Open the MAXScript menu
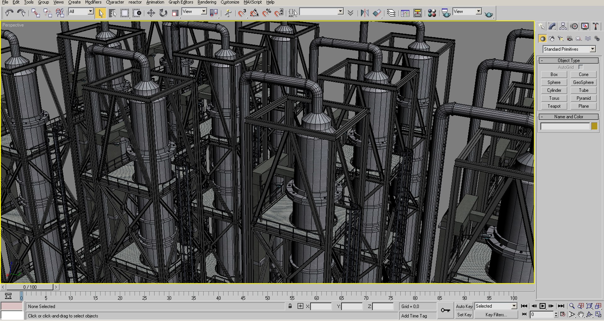 (253, 2)
